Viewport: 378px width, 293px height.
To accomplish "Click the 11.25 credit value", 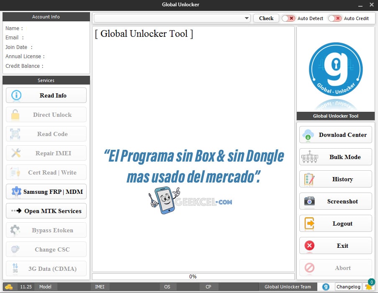I will (26, 287).
